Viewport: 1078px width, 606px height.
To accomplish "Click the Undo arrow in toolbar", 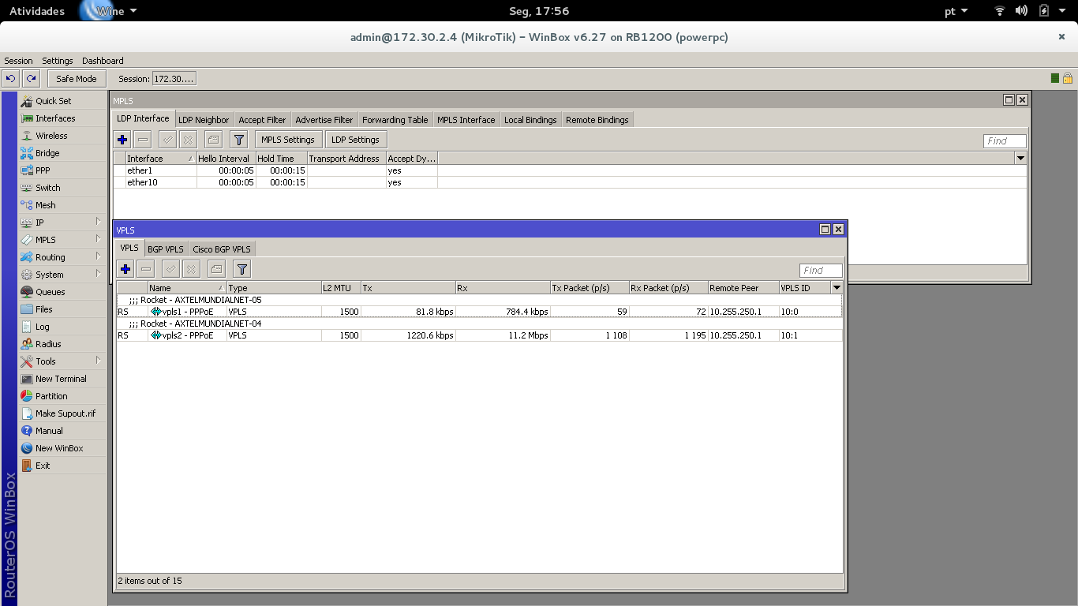I will [11, 78].
